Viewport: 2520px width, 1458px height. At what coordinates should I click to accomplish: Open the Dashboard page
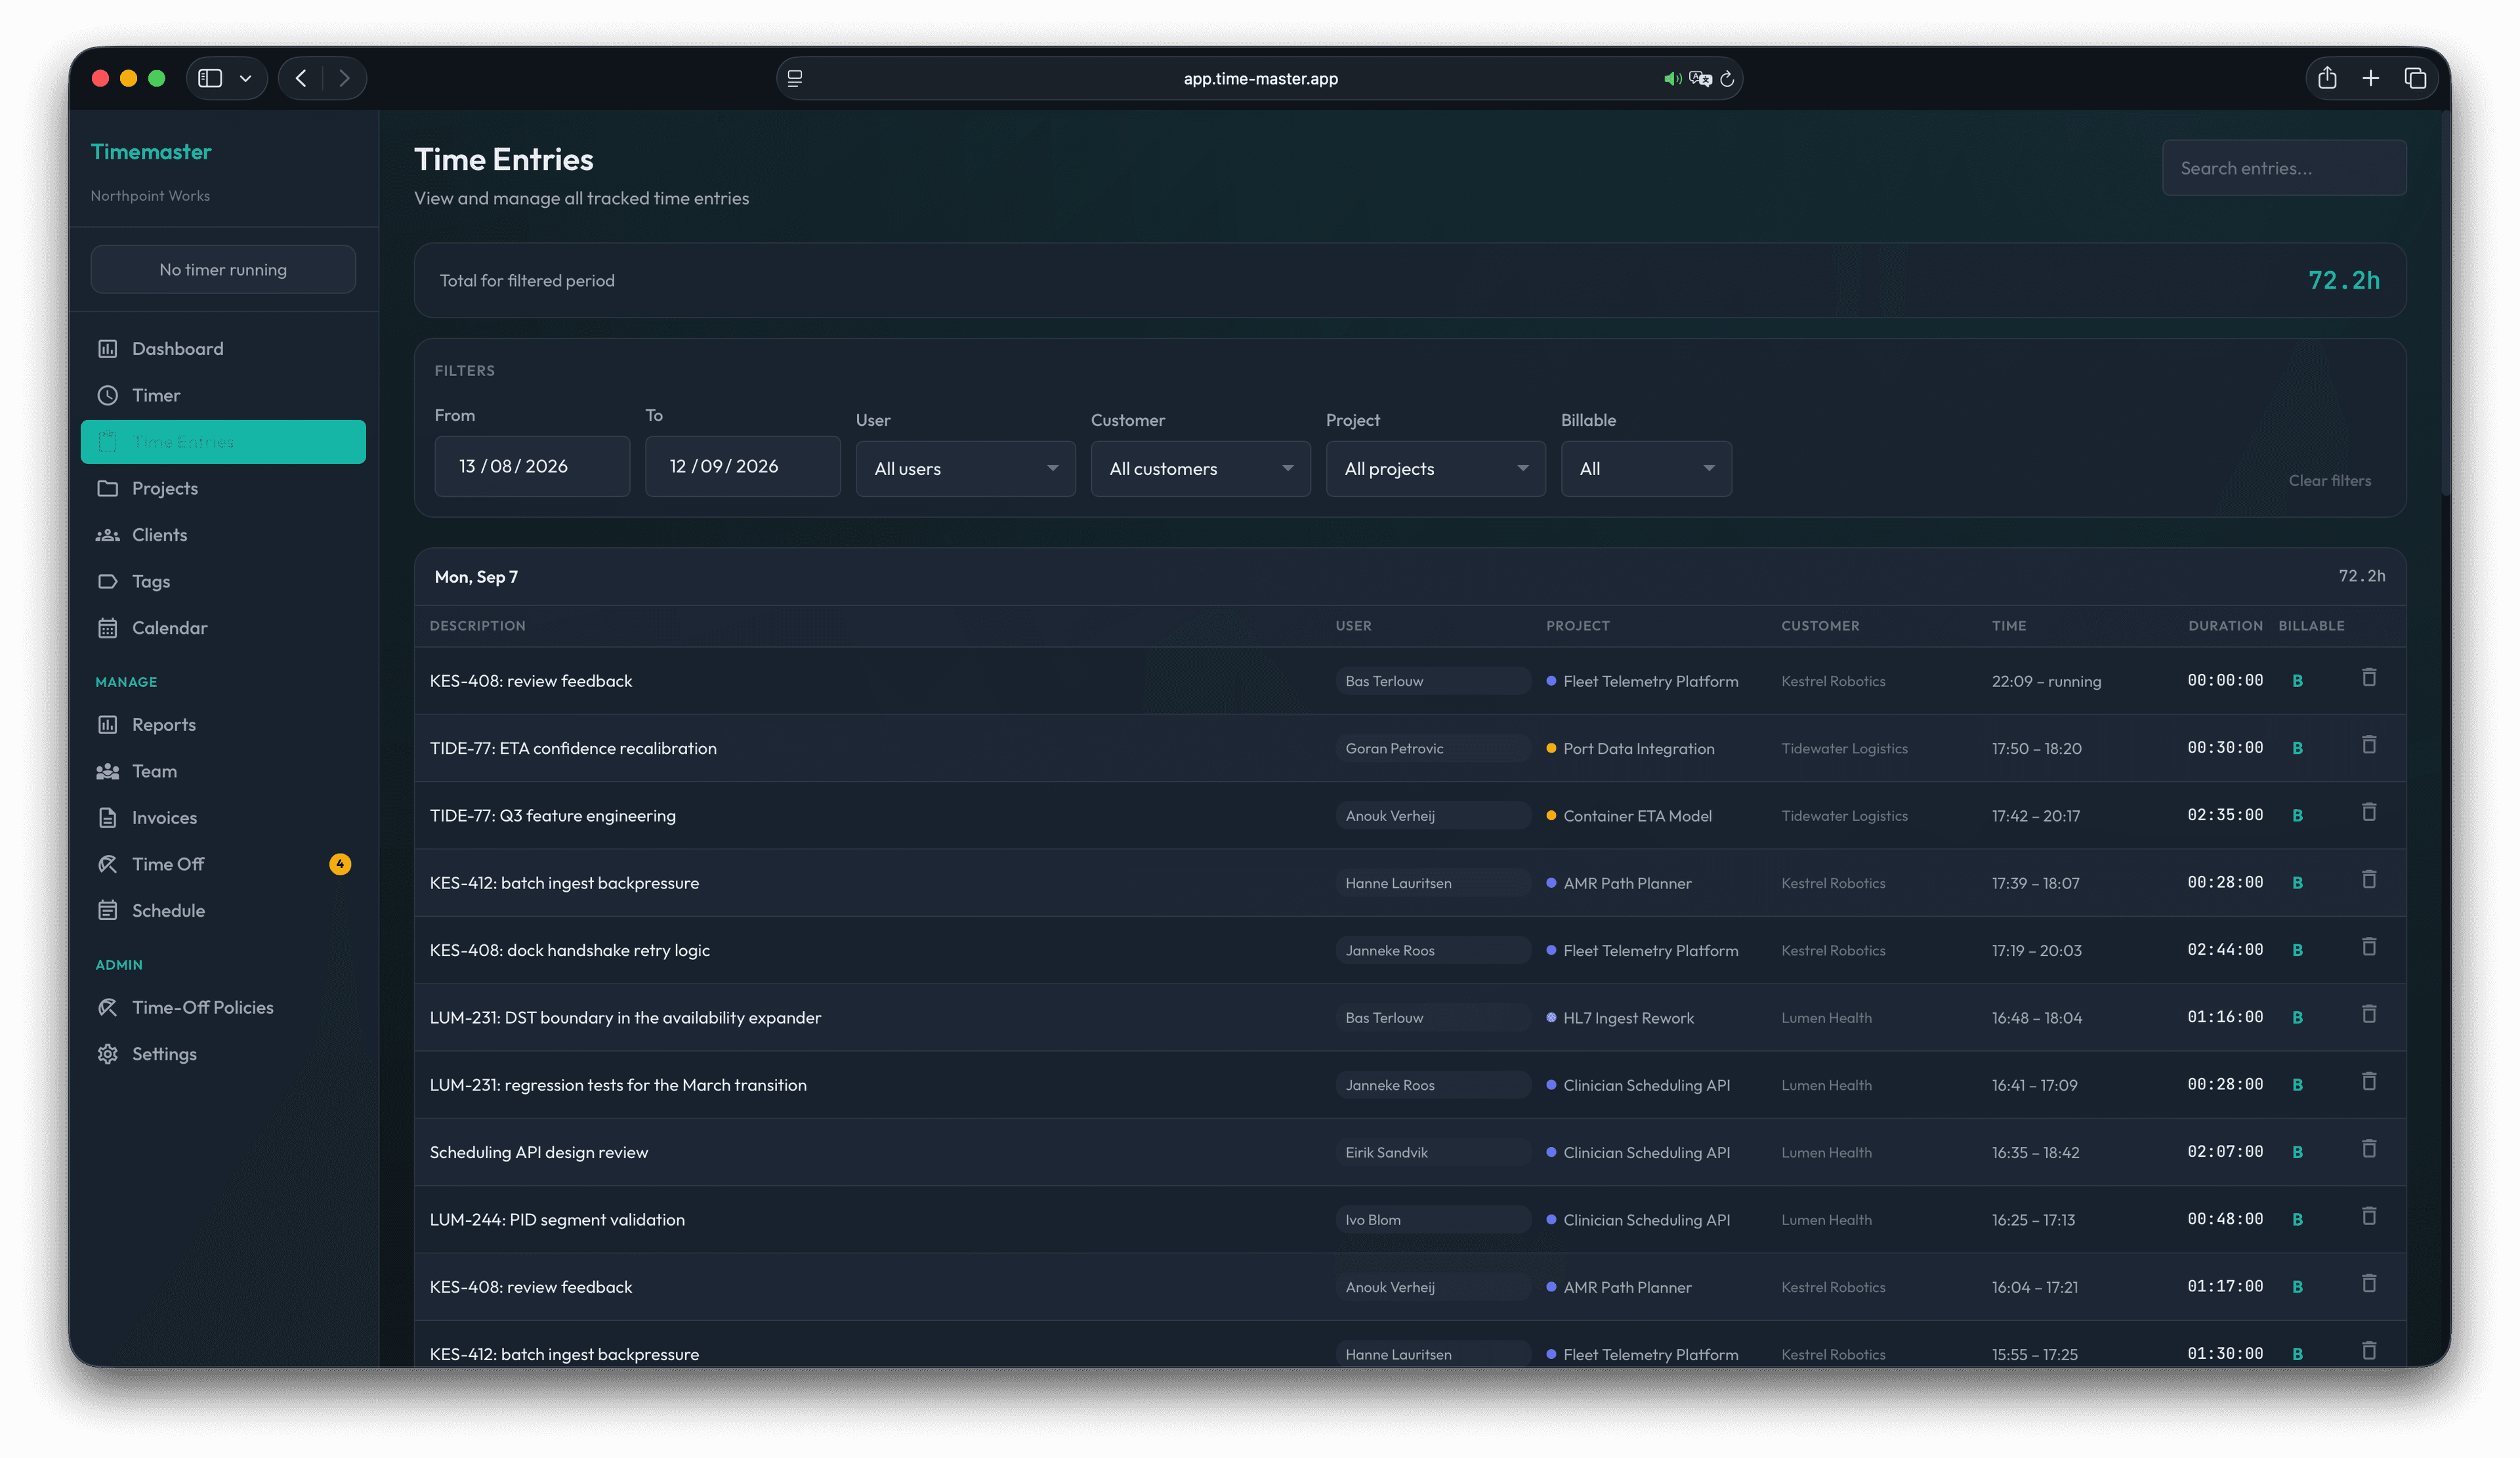tap(223, 349)
